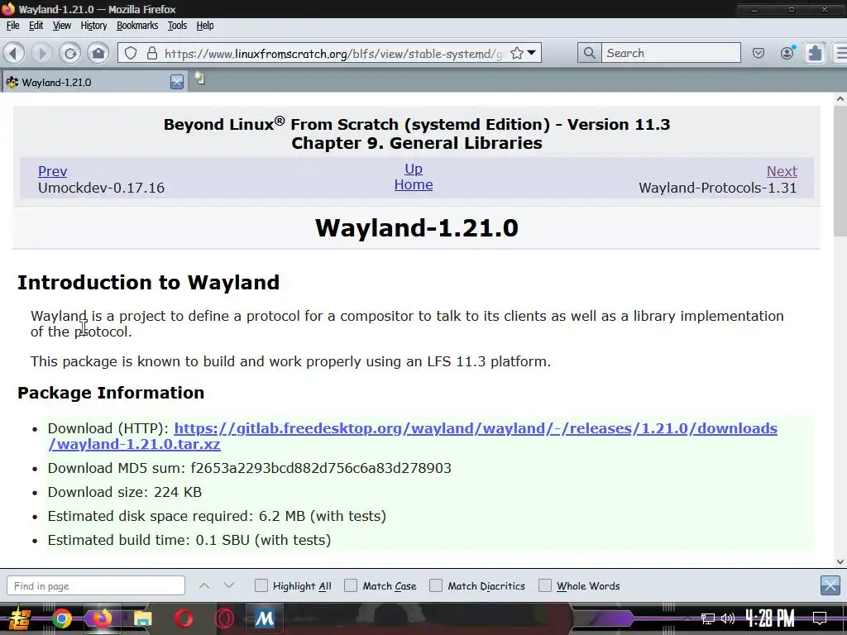Click the scrollbar down arrow

click(840, 561)
